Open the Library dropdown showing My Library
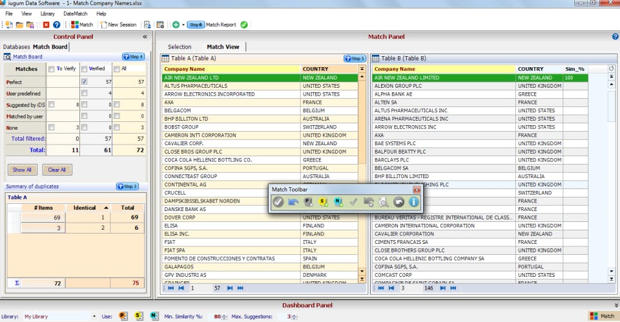The width and height of the screenshot is (620, 322). [x=94, y=316]
